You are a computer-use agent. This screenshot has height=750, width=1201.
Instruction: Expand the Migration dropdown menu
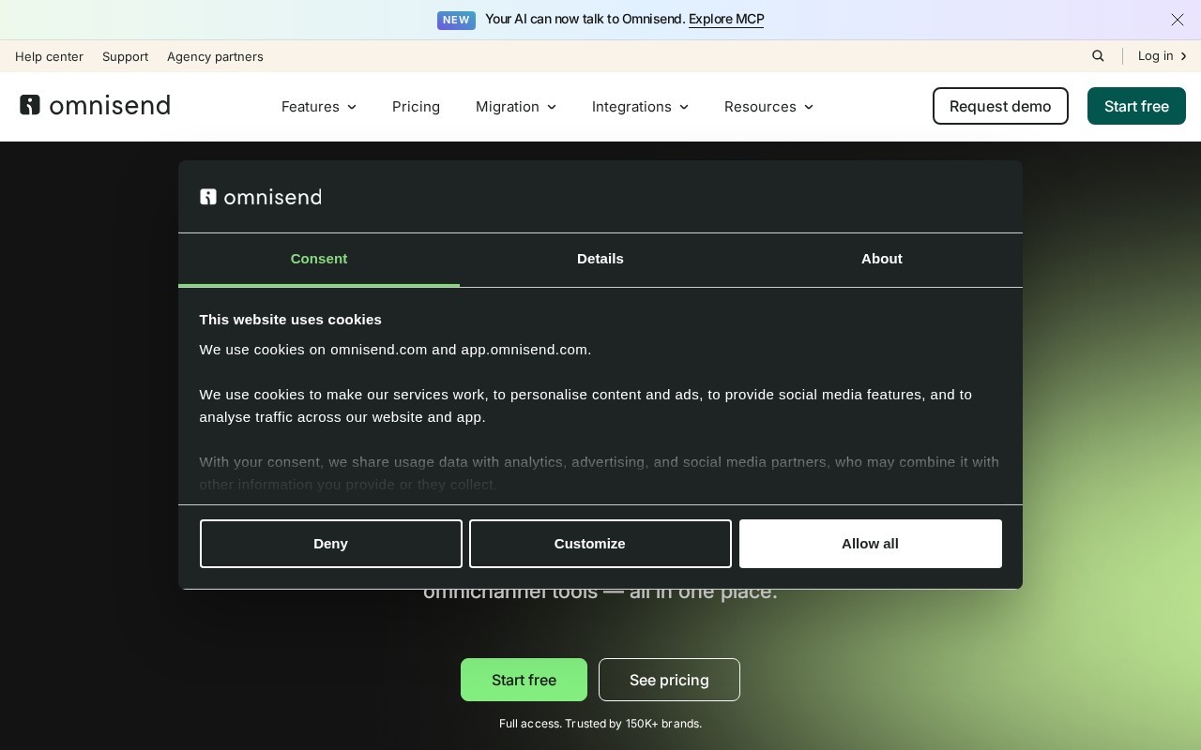pyautogui.click(x=516, y=107)
